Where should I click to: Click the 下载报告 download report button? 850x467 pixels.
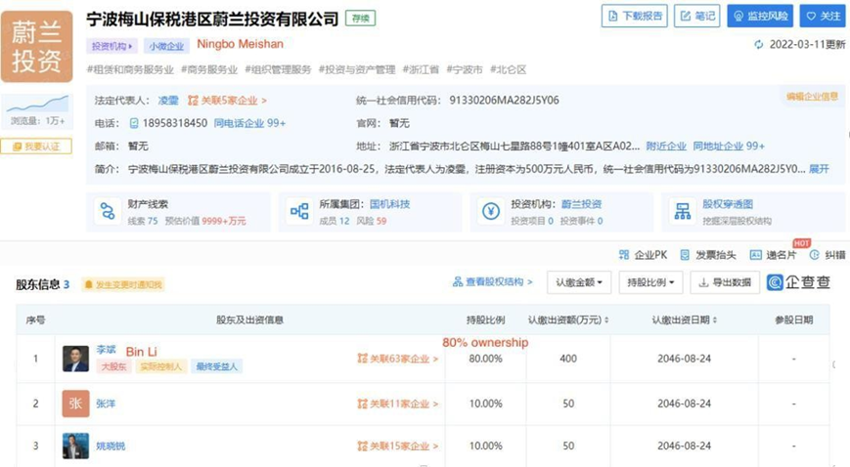[x=634, y=16]
